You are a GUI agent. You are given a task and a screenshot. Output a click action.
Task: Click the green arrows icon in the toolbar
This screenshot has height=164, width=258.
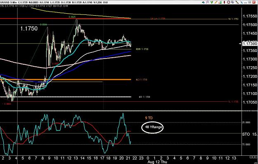(x=212, y=2)
